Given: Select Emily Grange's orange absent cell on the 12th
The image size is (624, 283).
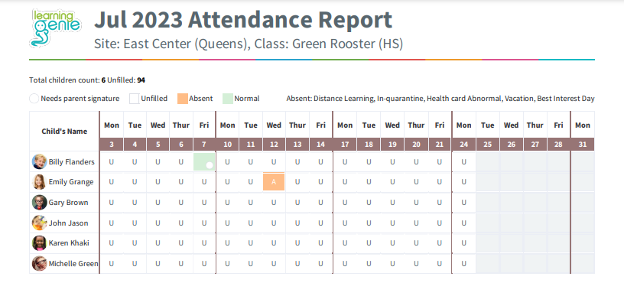Looking at the screenshot, I should [274, 181].
